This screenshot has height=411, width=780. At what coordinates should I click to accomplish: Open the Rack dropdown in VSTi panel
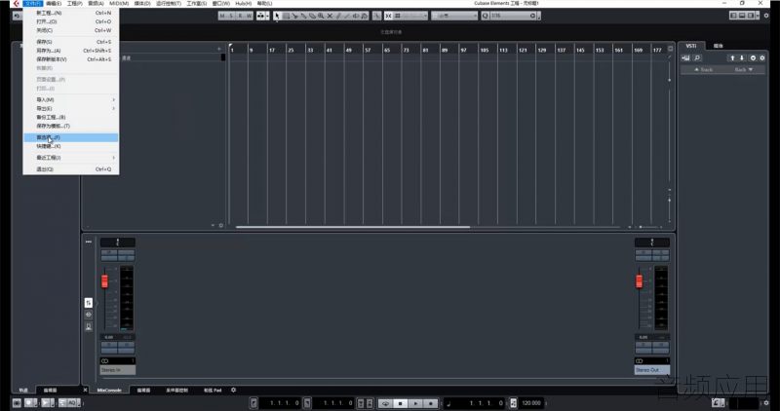click(x=744, y=70)
